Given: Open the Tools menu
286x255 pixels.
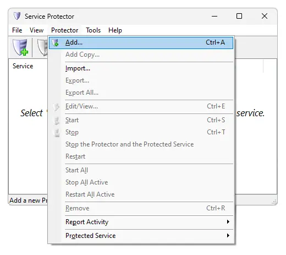Looking at the screenshot, I should tap(94, 30).
